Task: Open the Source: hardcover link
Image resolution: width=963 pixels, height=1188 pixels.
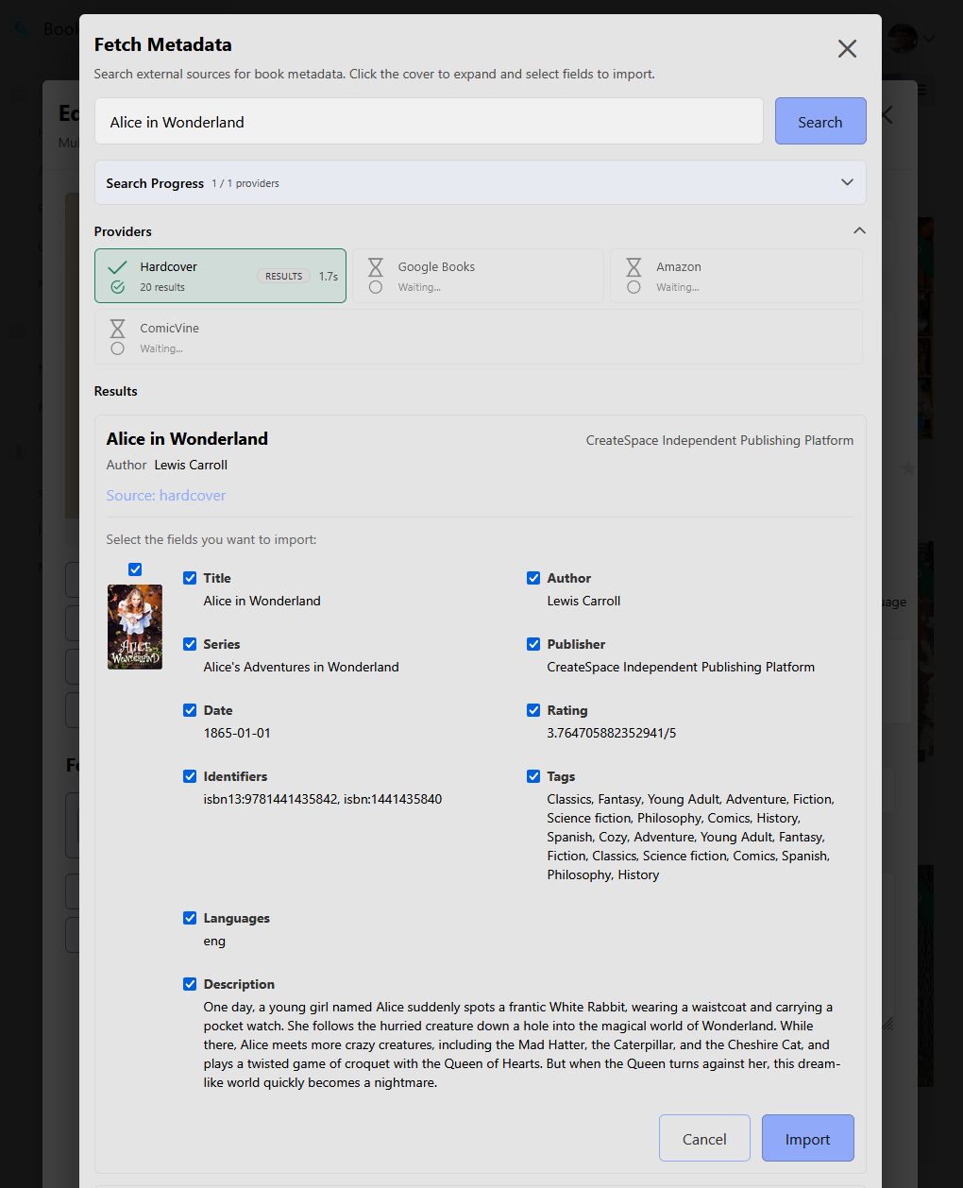Action: click(166, 496)
